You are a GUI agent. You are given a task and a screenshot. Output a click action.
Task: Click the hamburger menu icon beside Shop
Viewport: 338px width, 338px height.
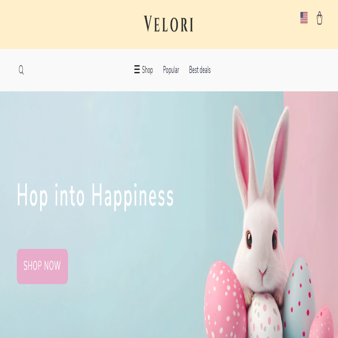[x=137, y=69]
